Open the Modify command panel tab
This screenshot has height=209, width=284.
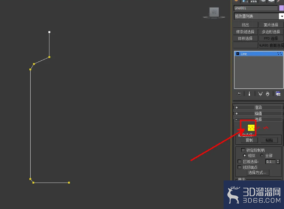tap(245, 1)
